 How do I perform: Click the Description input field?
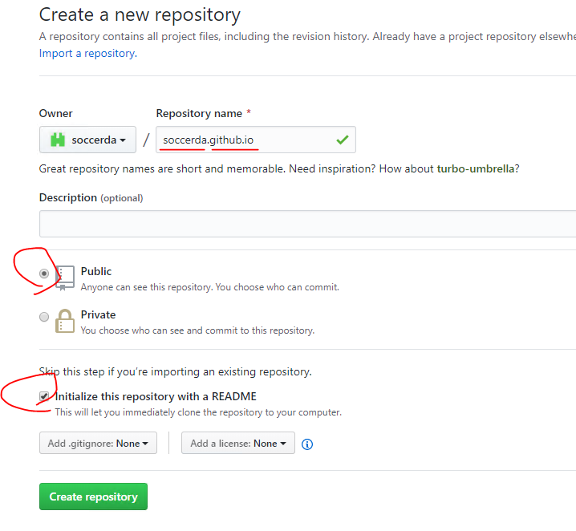(x=308, y=224)
